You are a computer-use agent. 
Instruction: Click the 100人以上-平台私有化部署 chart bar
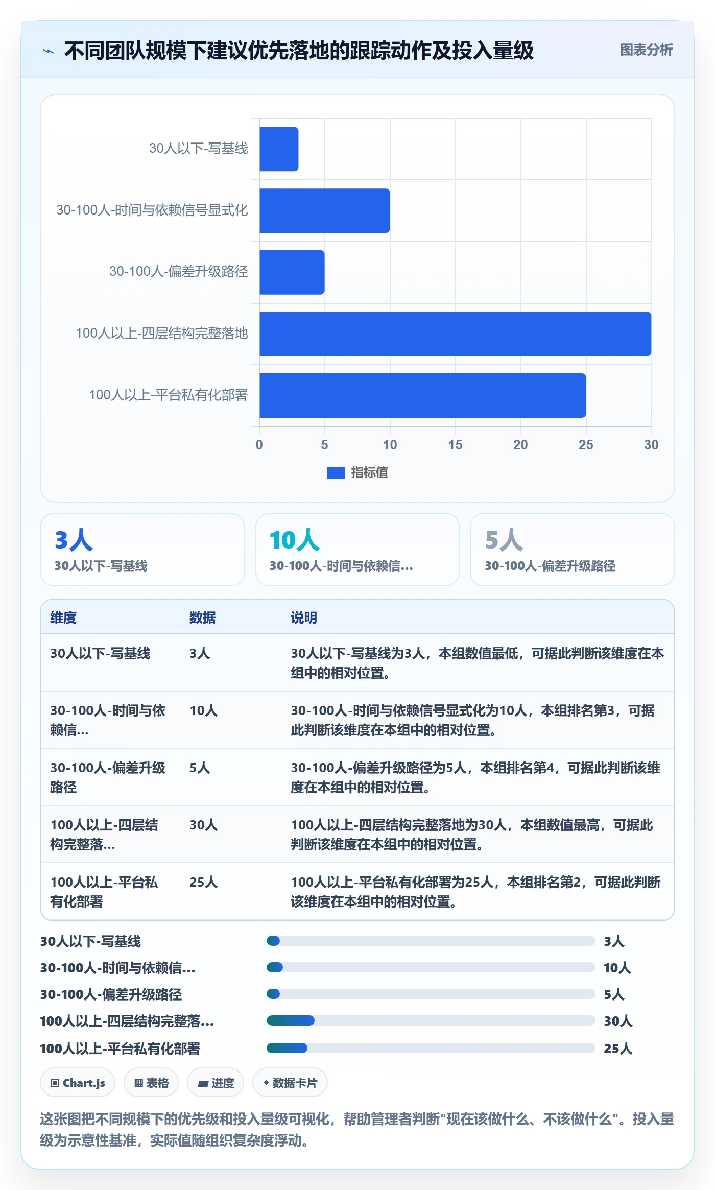422,395
